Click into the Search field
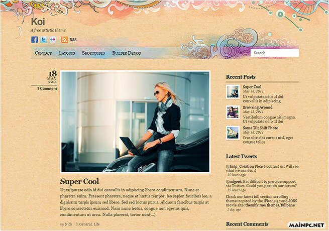Image resolution: width=329 pixels, height=231 pixels. point(275,53)
